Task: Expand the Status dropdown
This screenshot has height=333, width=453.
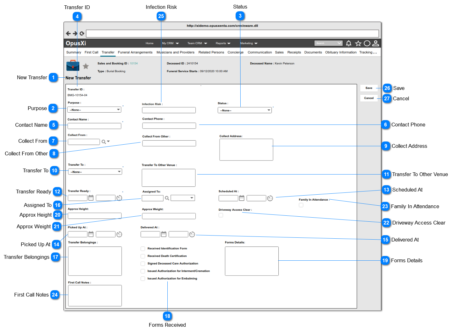Action: 244,110
